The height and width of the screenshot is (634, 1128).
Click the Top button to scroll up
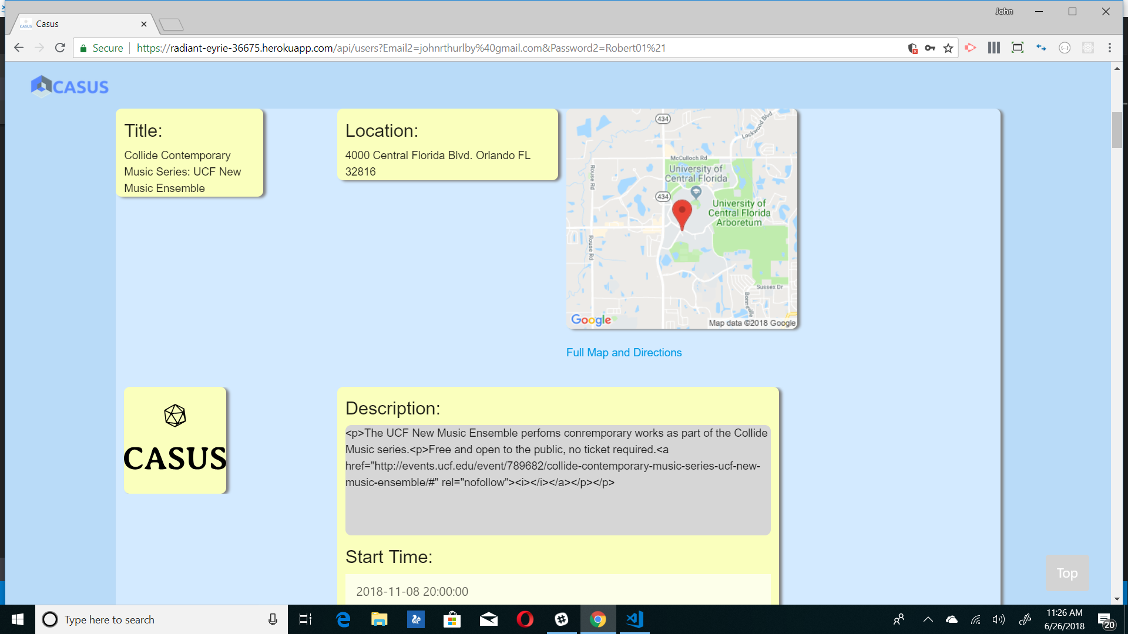tap(1067, 573)
